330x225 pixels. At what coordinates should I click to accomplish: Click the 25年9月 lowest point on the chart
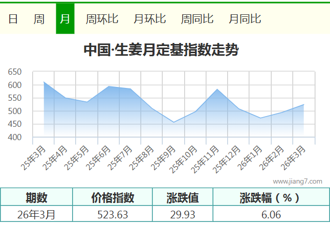point(174,122)
